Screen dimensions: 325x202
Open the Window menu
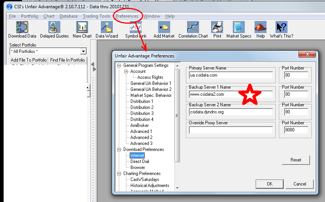(152, 16)
